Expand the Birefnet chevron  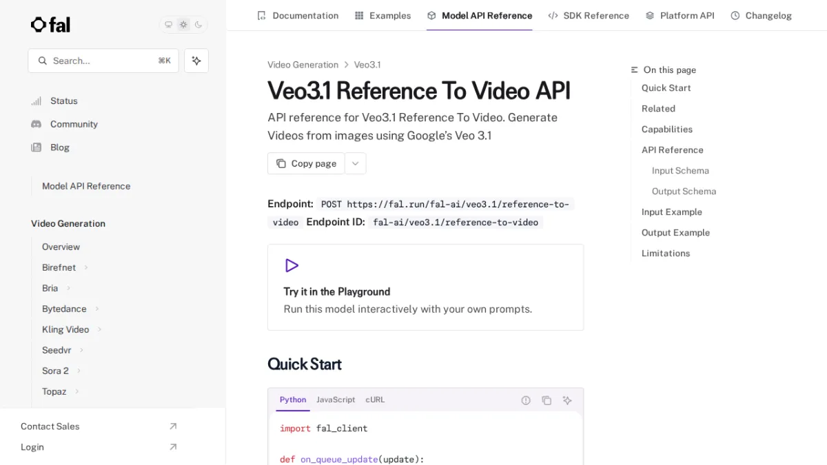(x=86, y=267)
